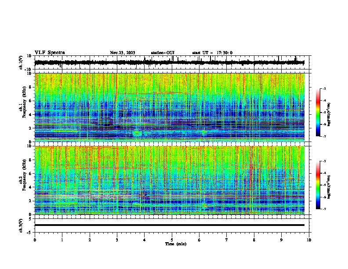Click the 4 kHz tick on ch.1 frequency axis
Viewport: 348px width, 269px height.
point(30,115)
